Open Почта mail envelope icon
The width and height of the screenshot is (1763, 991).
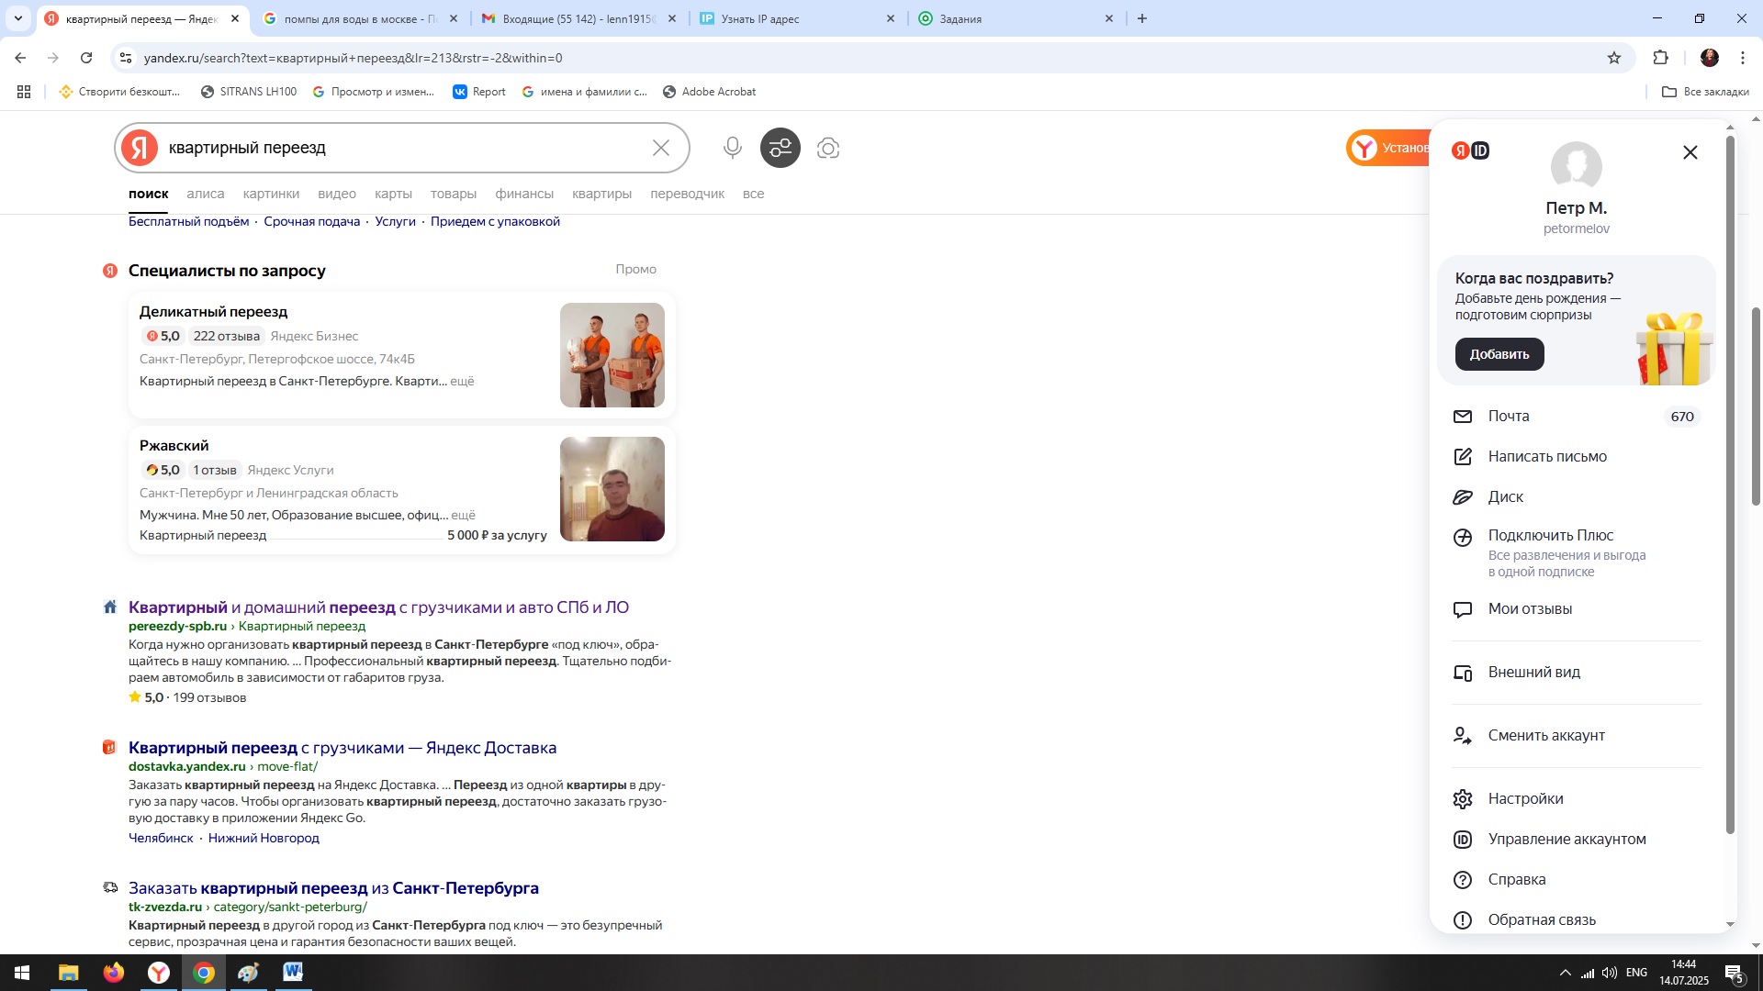[x=1463, y=417]
